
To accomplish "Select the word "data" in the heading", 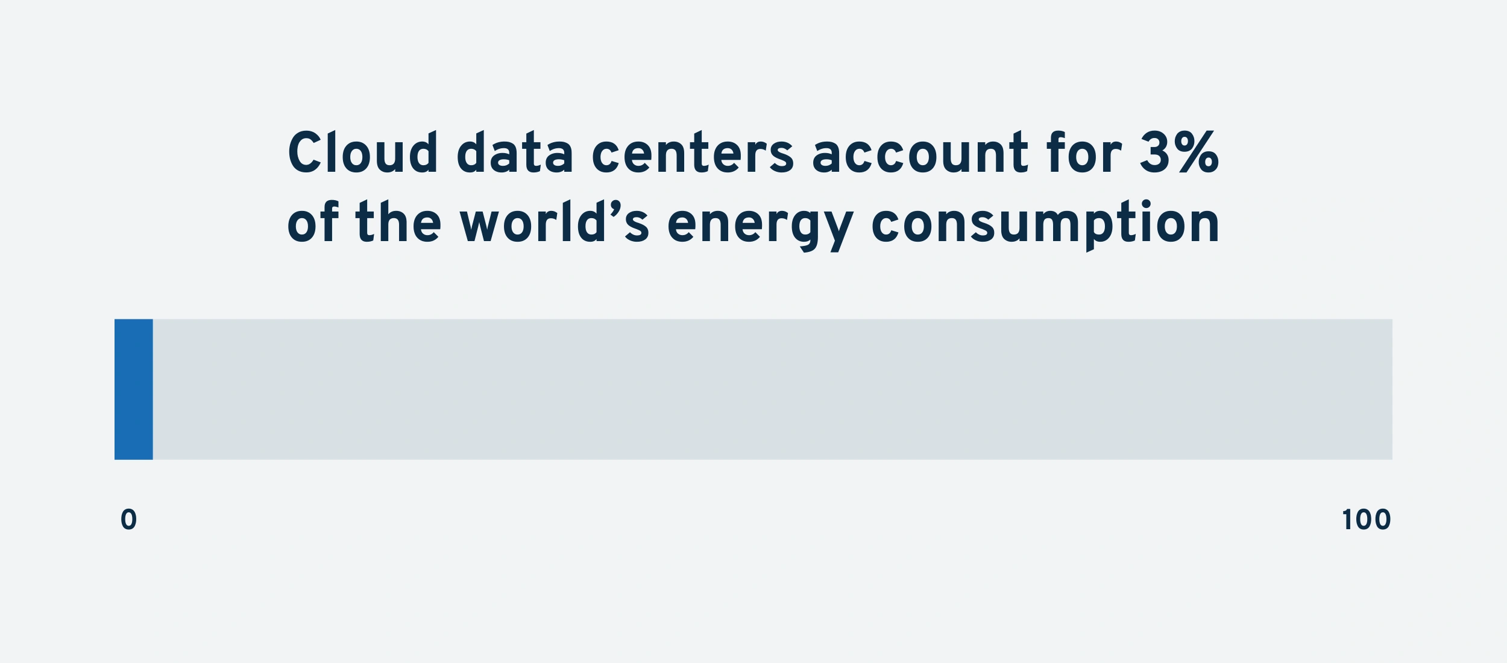I will [x=515, y=153].
